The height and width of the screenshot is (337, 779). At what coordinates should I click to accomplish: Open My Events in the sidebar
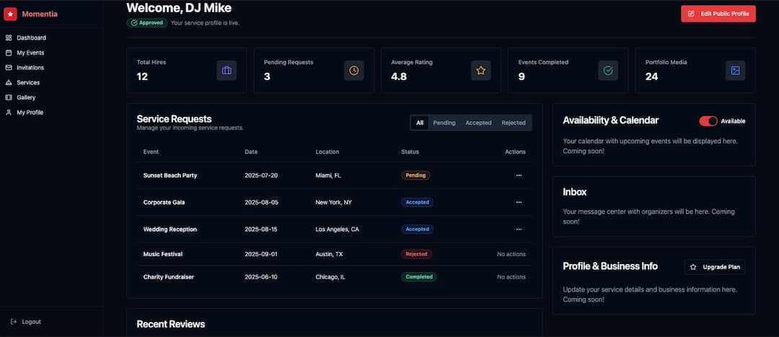(x=30, y=53)
